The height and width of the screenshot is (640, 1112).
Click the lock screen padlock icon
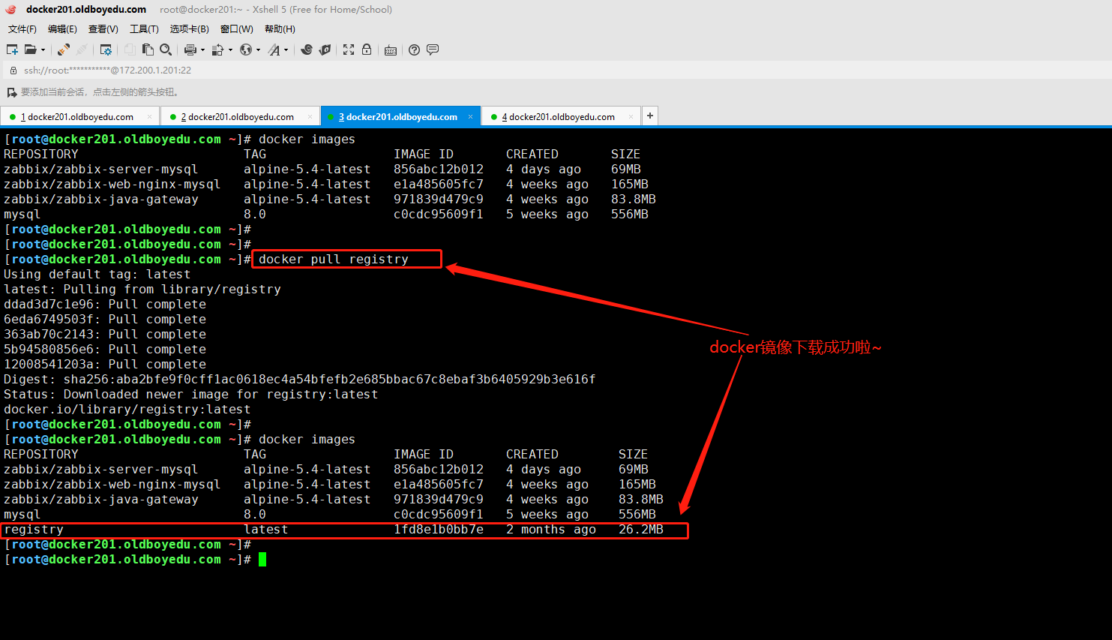(367, 50)
